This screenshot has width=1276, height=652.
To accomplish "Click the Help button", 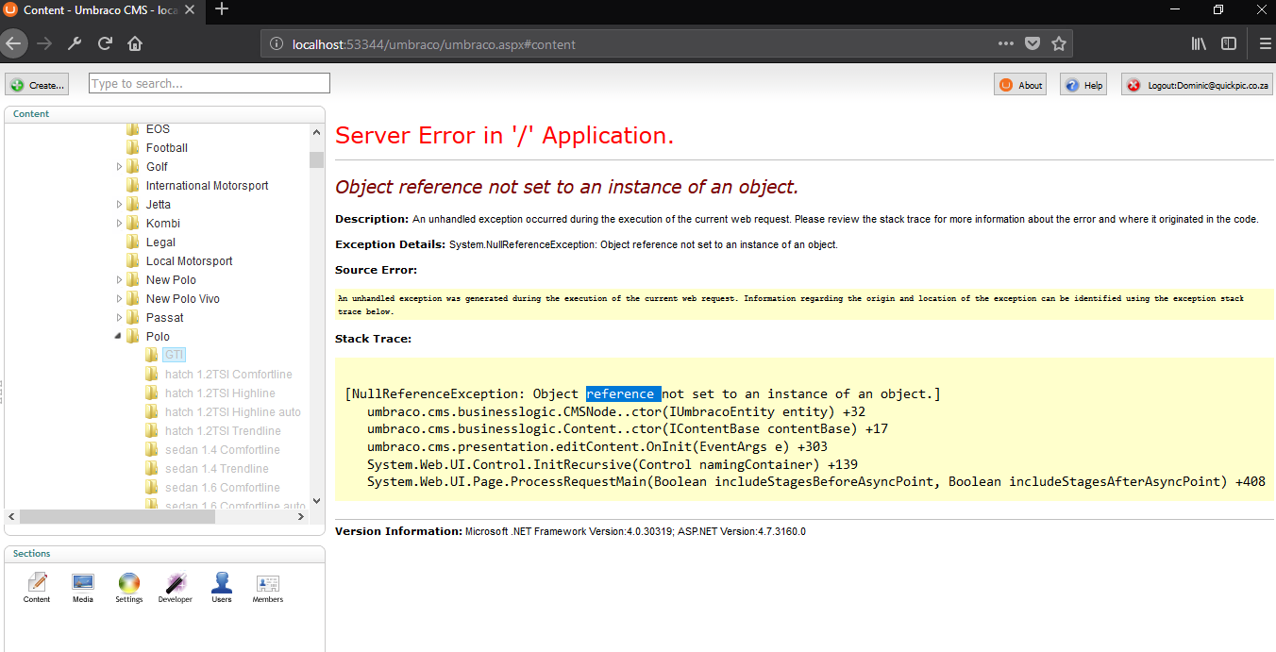I will 1083,85.
